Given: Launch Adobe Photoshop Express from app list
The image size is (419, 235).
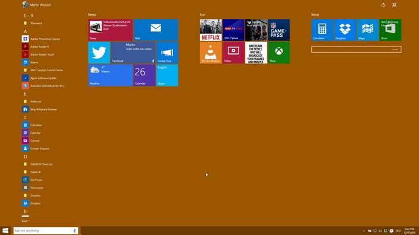Looking at the screenshot, I should click(44, 39).
